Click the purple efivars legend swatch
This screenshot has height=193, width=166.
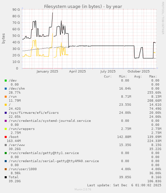coord(6,113)
